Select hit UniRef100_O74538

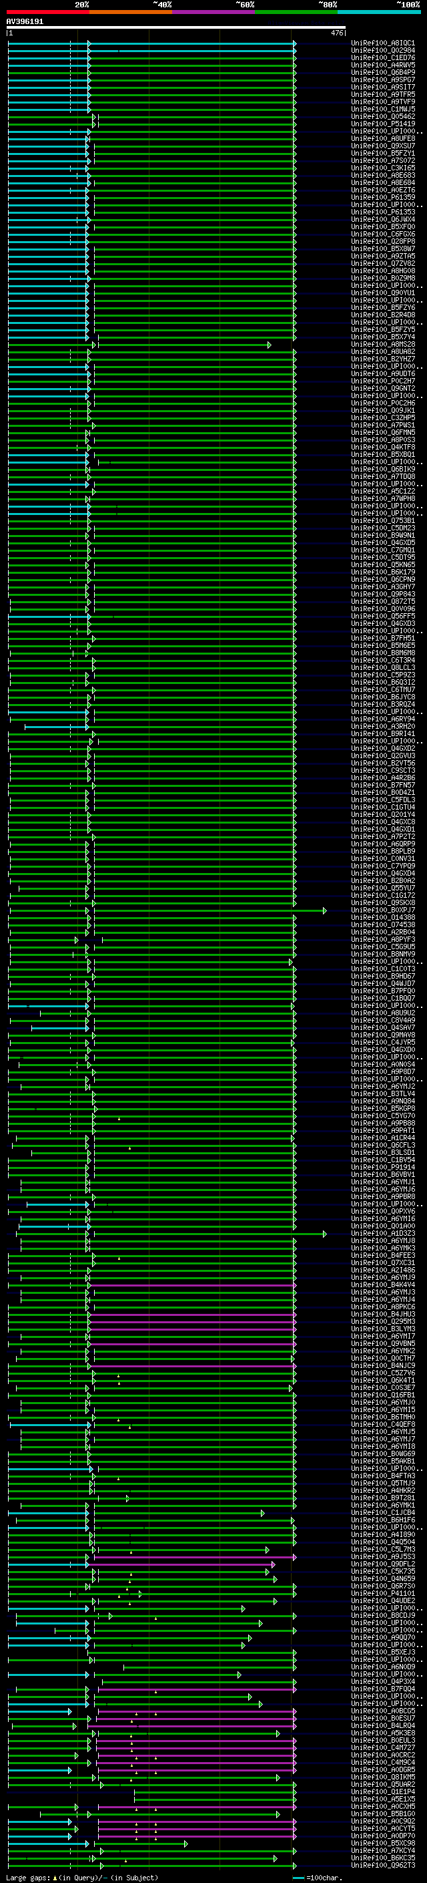click(x=382, y=925)
